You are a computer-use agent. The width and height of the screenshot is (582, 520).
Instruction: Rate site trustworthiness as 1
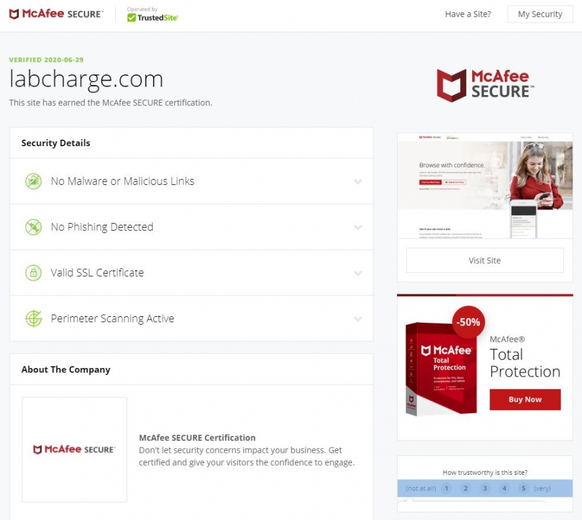point(446,488)
